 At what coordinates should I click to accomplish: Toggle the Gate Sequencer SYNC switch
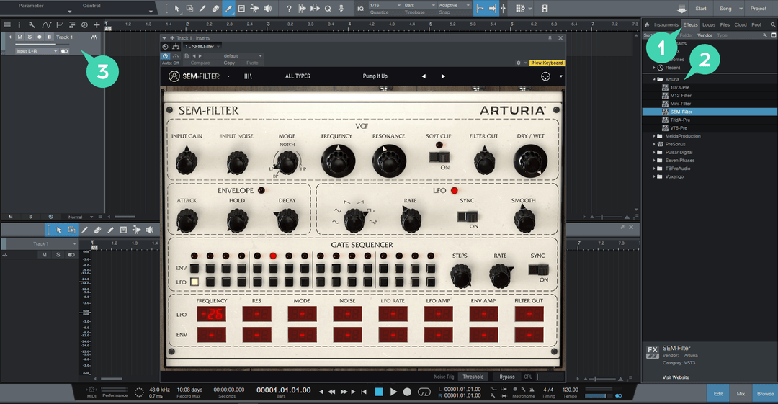point(538,269)
